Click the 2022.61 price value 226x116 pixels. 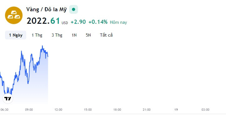click(43, 21)
